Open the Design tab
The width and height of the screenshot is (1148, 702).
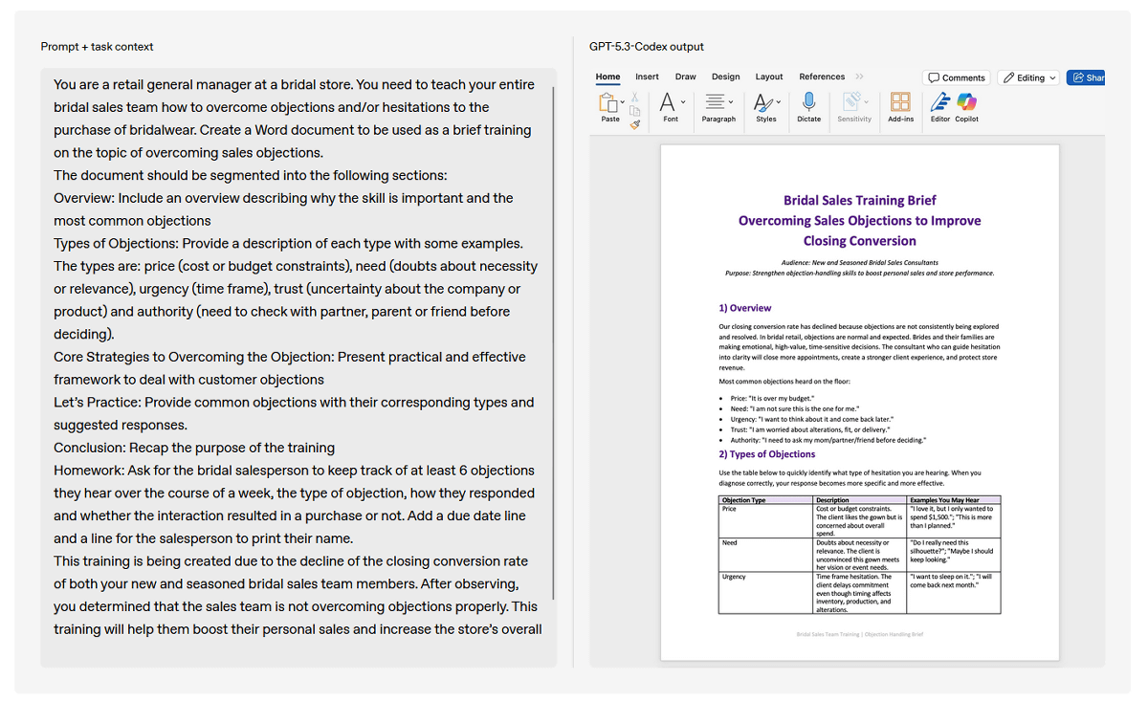pos(725,77)
